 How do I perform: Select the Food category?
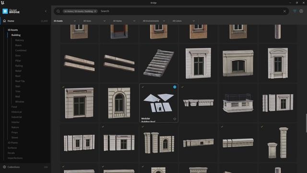[14, 107]
